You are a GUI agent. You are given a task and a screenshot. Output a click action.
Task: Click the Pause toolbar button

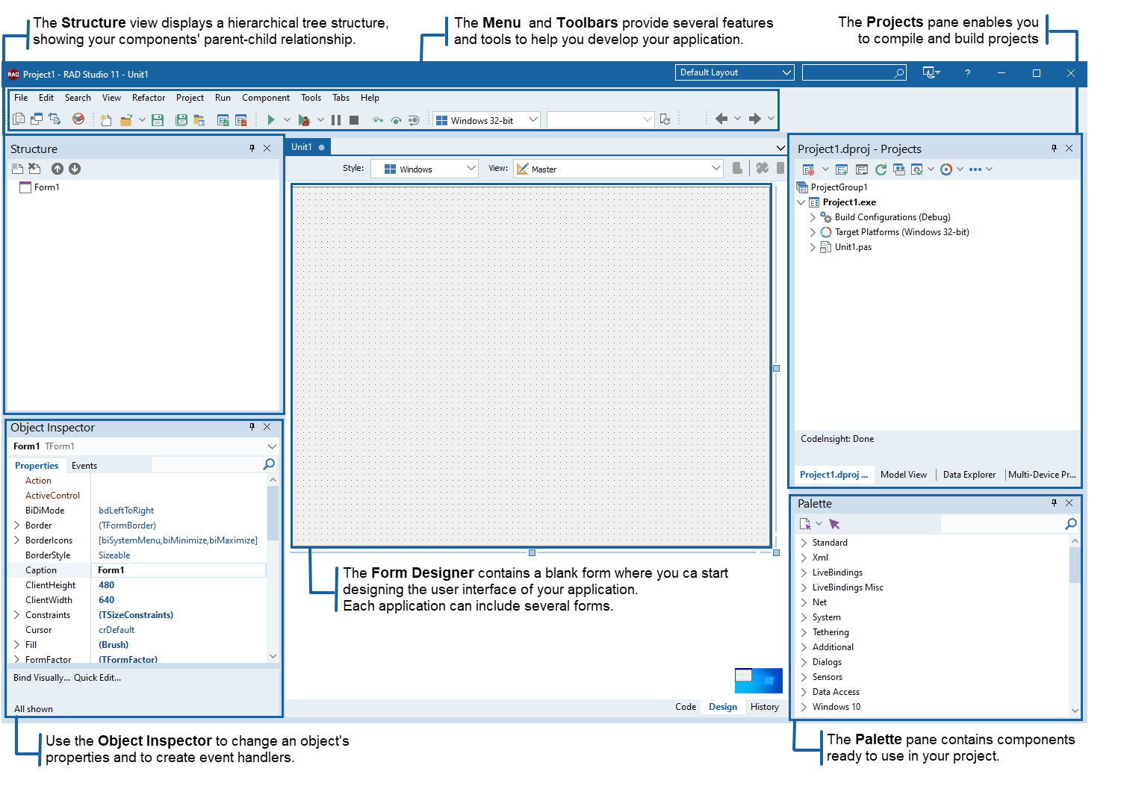[x=336, y=120]
